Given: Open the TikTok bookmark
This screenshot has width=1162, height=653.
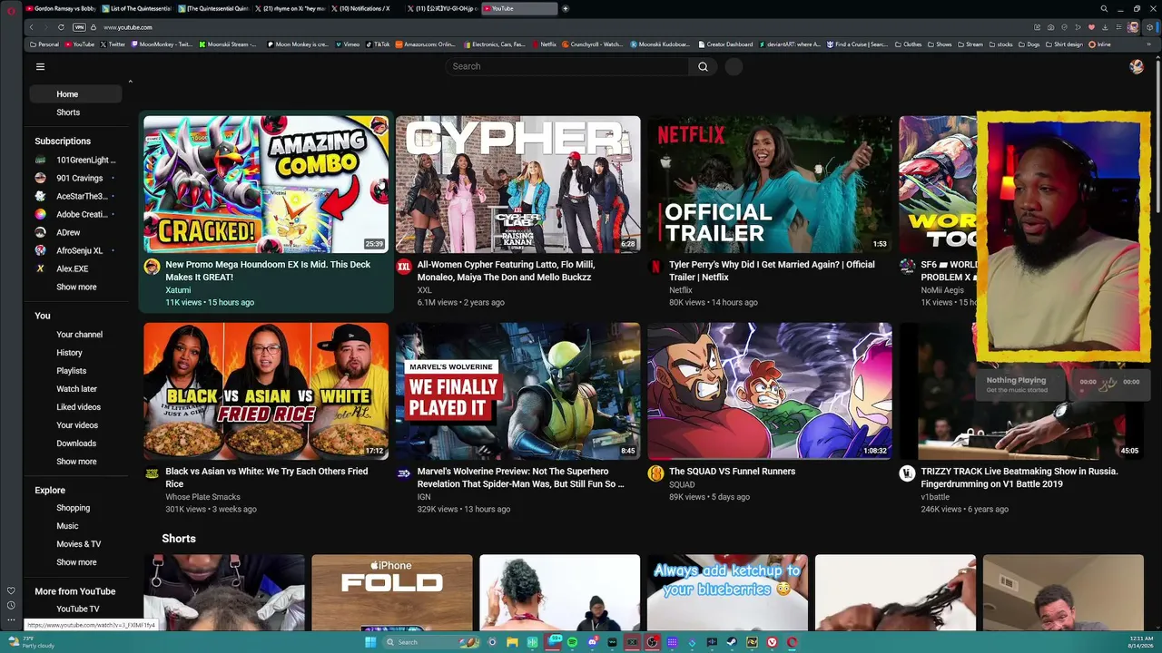Looking at the screenshot, I should coord(378,44).
